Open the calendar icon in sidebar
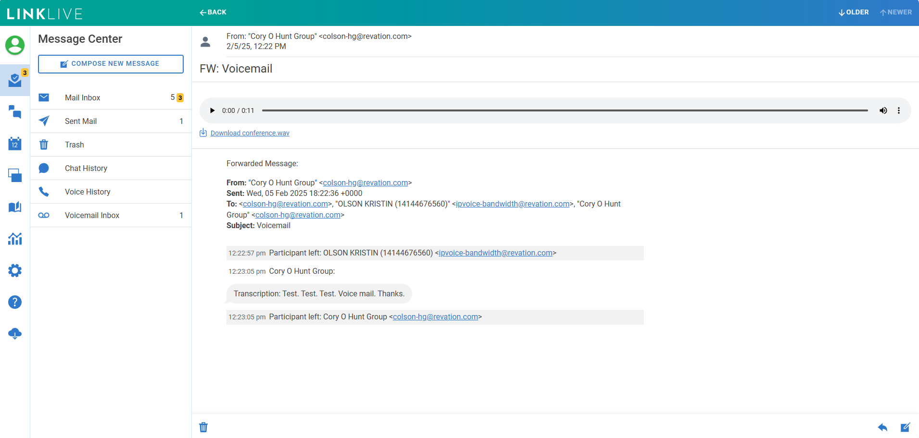Image resolution: width=919 pixels, height=438 pixels. (x=15, y=144)
